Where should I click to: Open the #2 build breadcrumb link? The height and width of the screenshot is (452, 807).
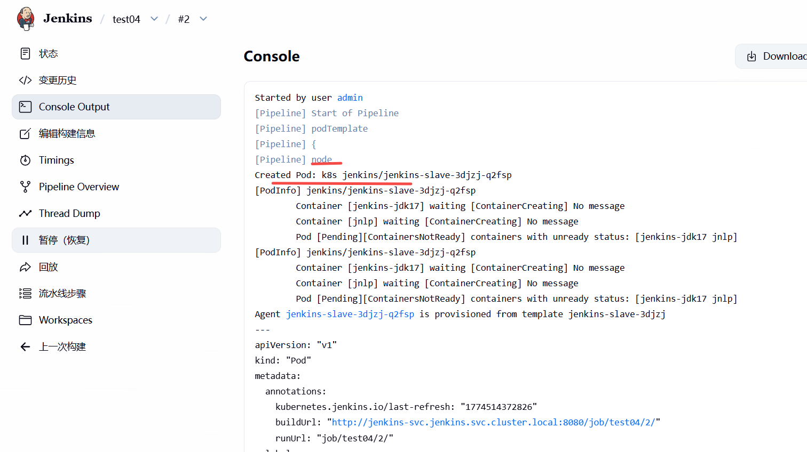click(x=184, y=19)
